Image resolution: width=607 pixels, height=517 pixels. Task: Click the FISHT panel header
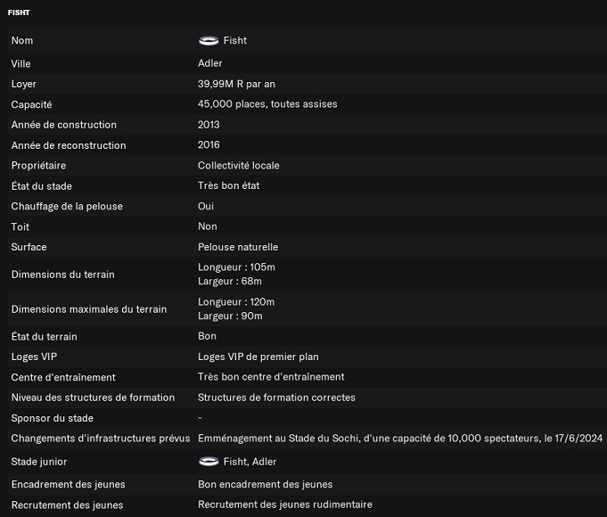[x=21, y=12]
